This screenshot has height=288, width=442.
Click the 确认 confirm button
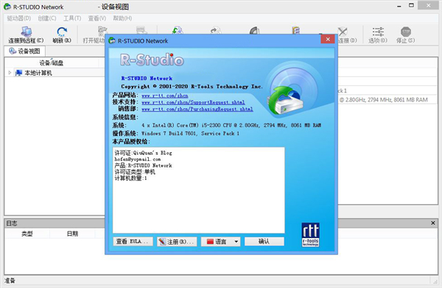264,241
